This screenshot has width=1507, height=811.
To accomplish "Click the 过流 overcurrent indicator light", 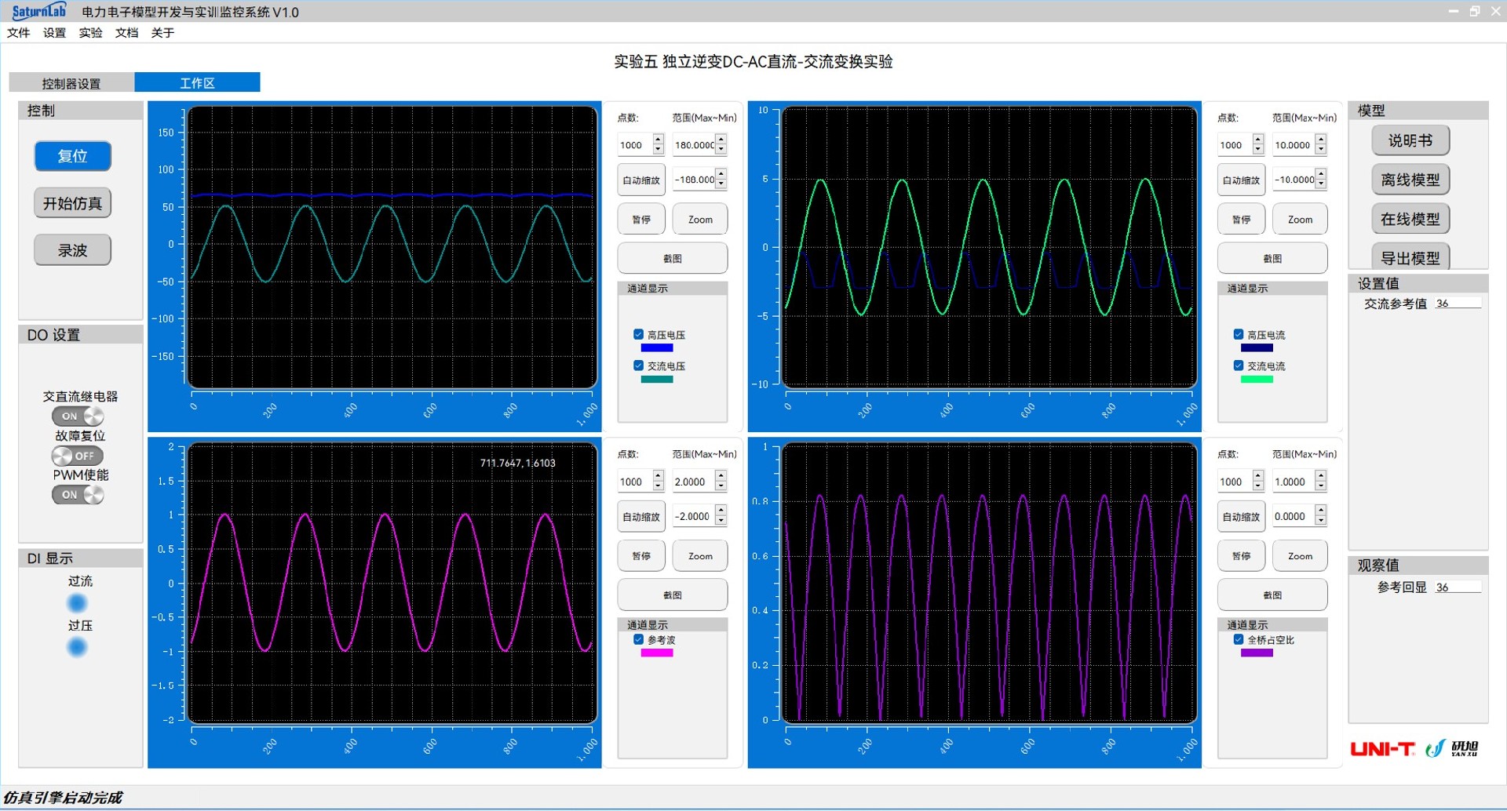I will coord(77,603).
